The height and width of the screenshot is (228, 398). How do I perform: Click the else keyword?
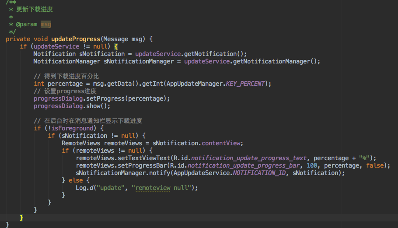pyautogui.click(x=76, y=180)
